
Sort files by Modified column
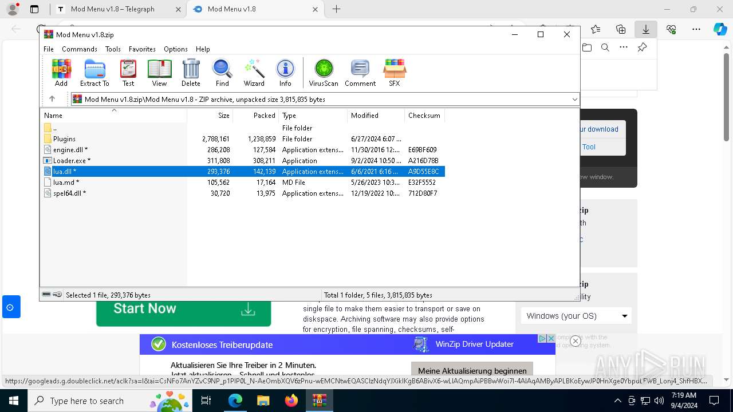coord(376,116)
